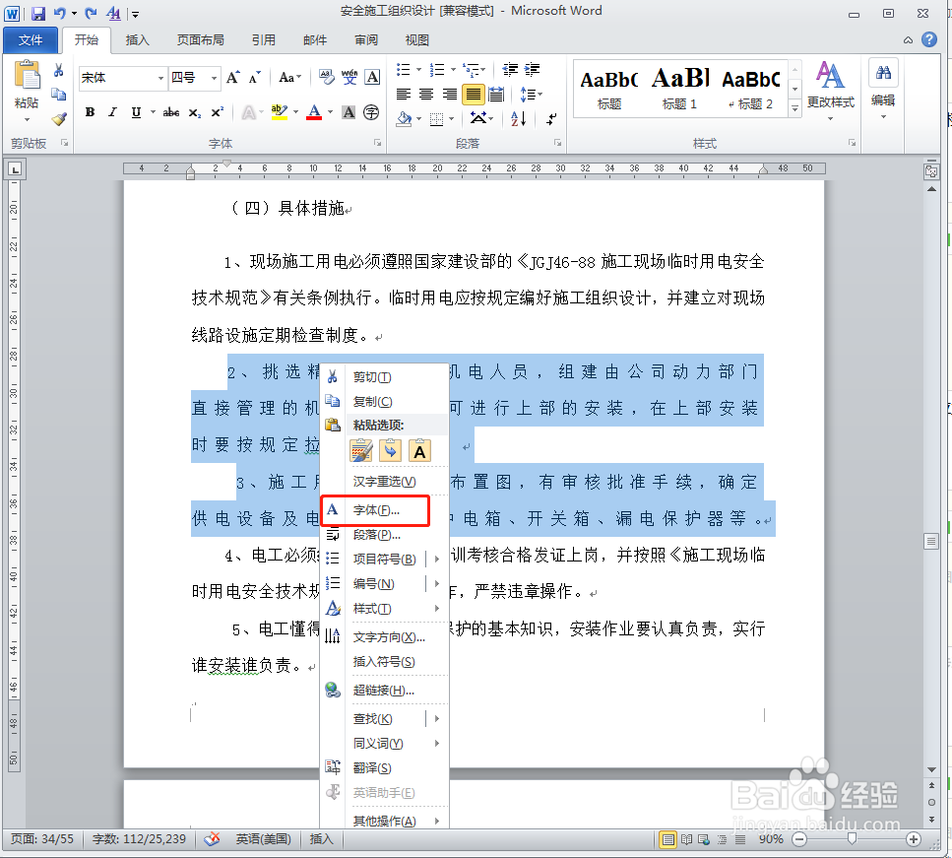952x858 pixels.
Task: Toggle underline formatting
Action: click(136, 112)
